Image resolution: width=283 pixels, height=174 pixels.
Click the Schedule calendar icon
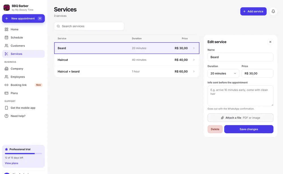(7, 38)
